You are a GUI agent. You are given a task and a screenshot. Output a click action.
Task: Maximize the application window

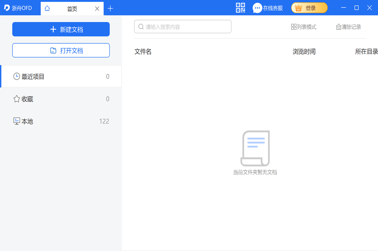point(356,8)
